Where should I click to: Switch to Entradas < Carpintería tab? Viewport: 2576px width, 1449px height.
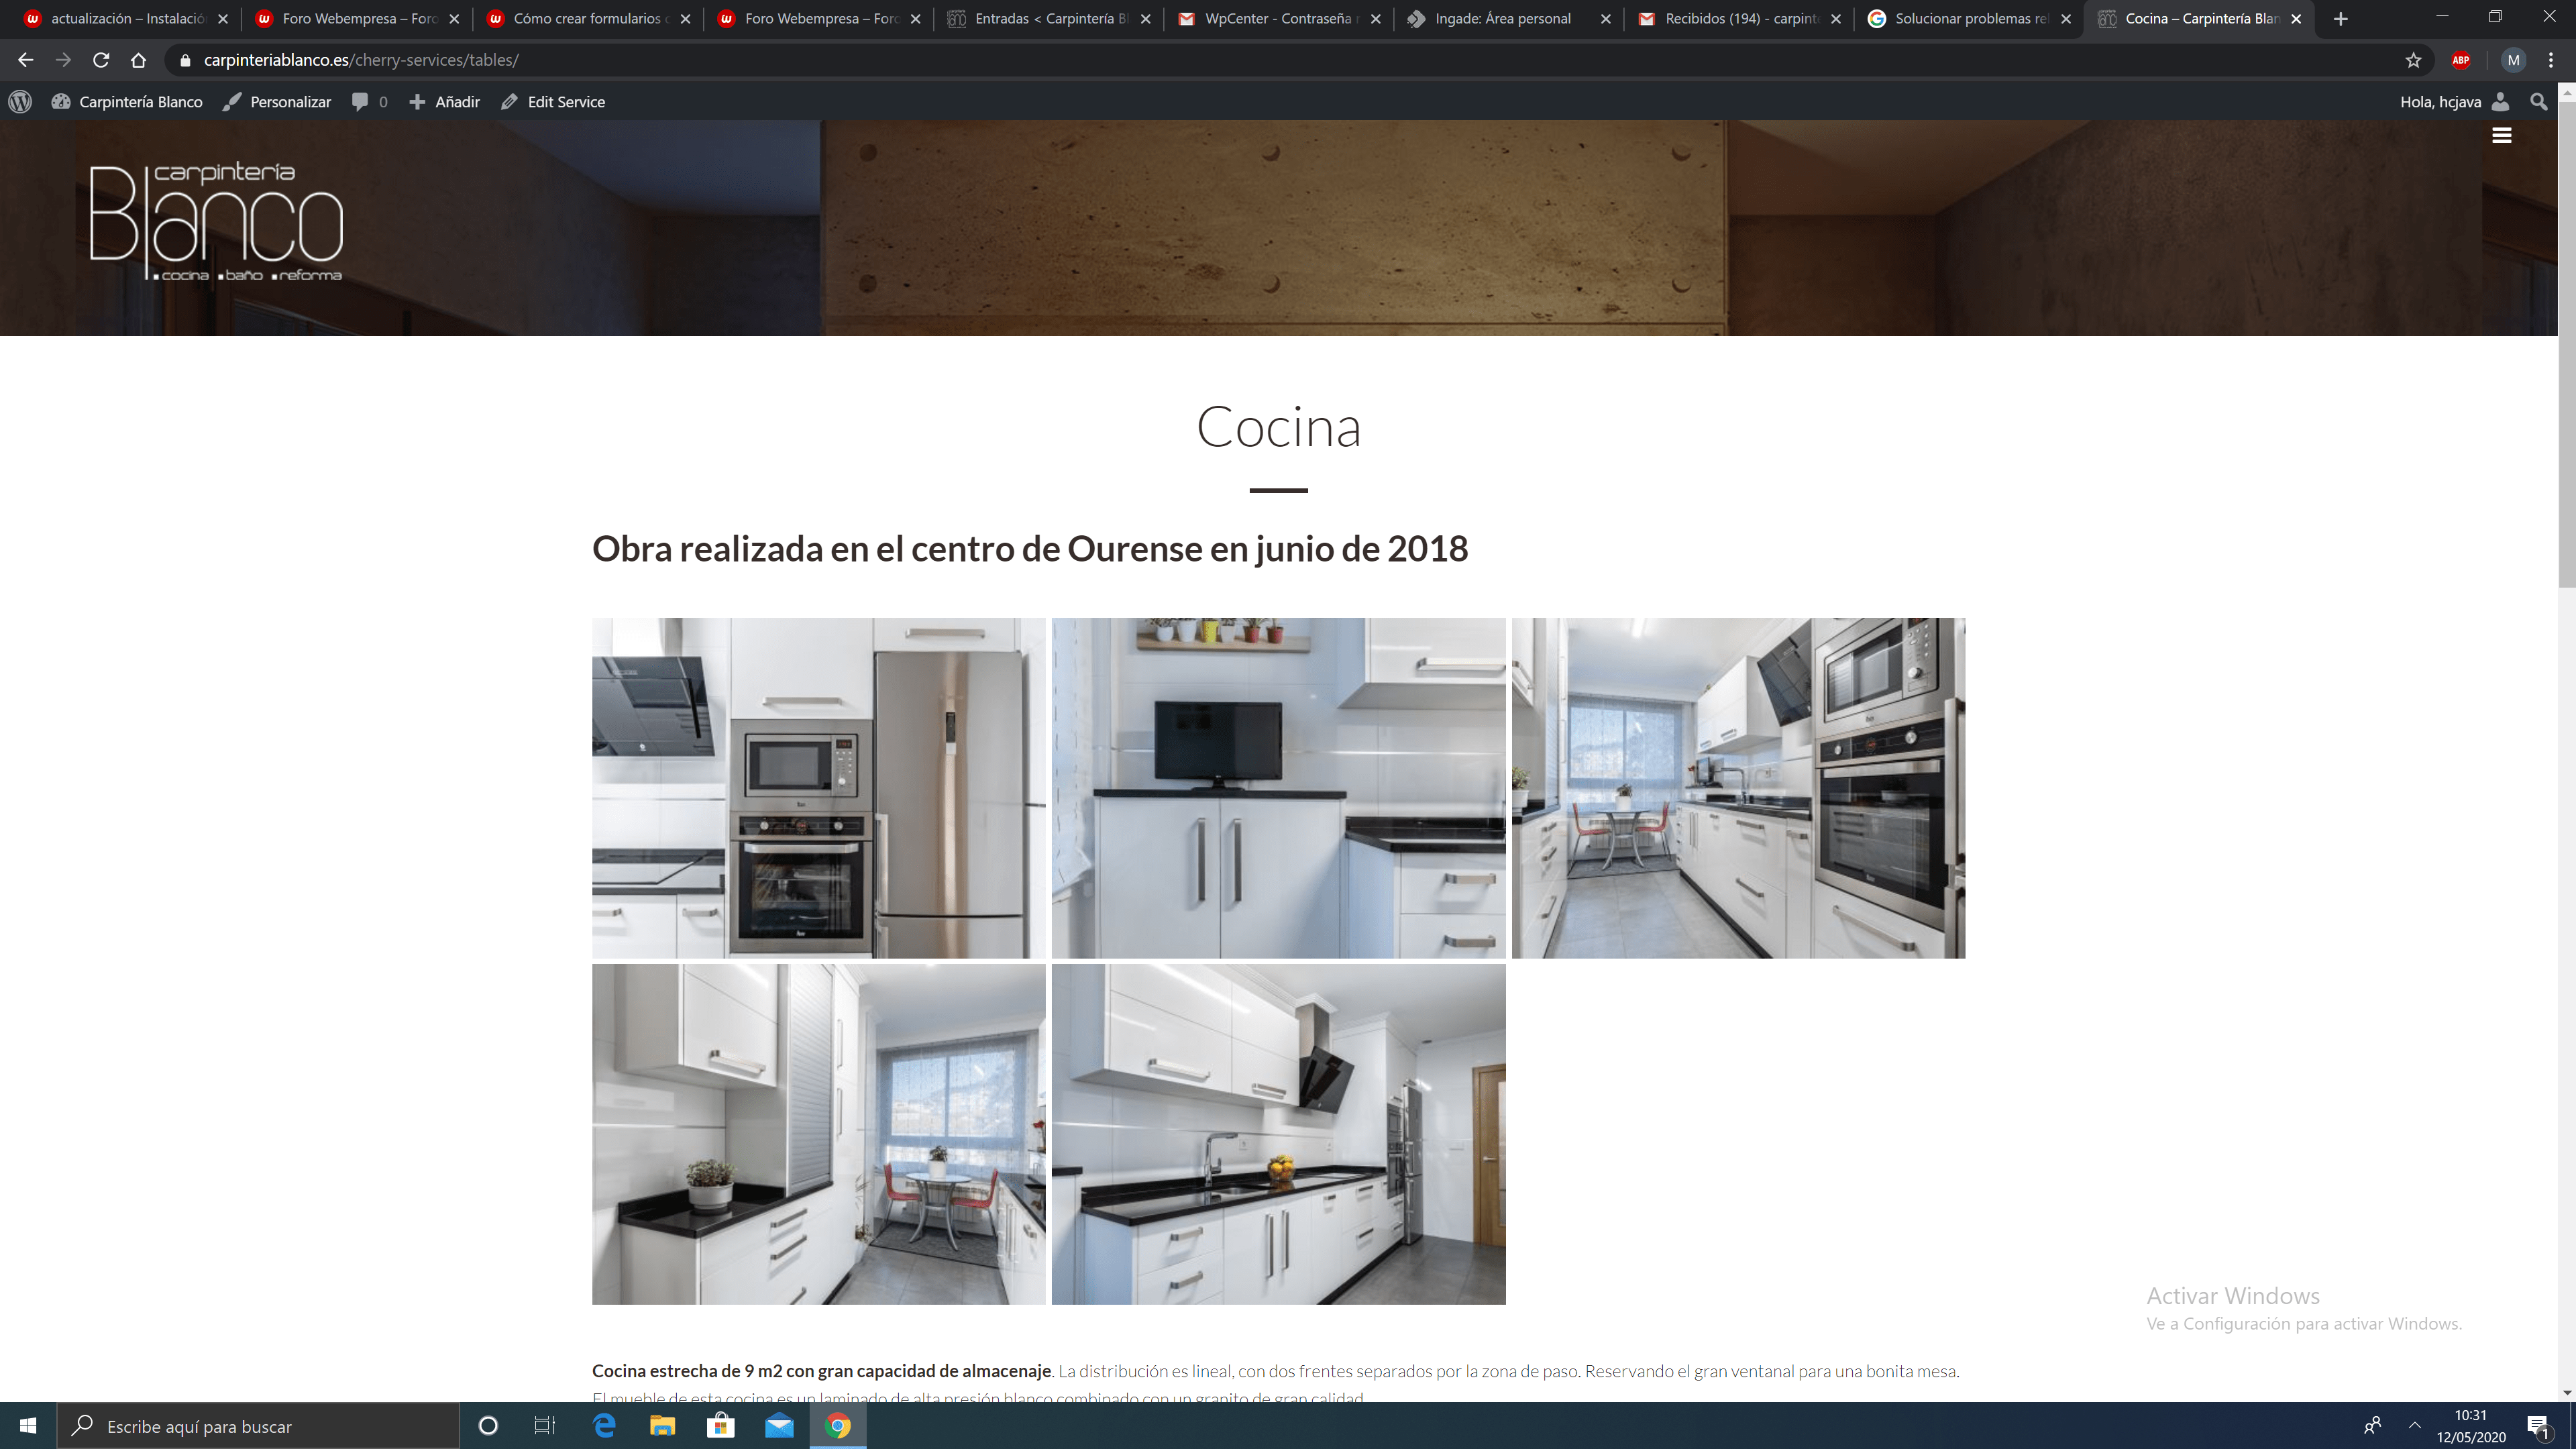coord(1049,19)
